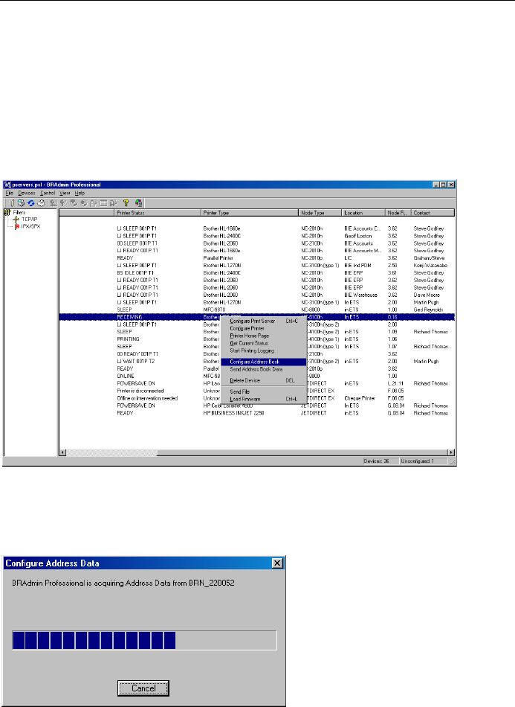Screen dimensions: 515x707
Task: Select the TCP/IP filter node
Action: [29, 219]
